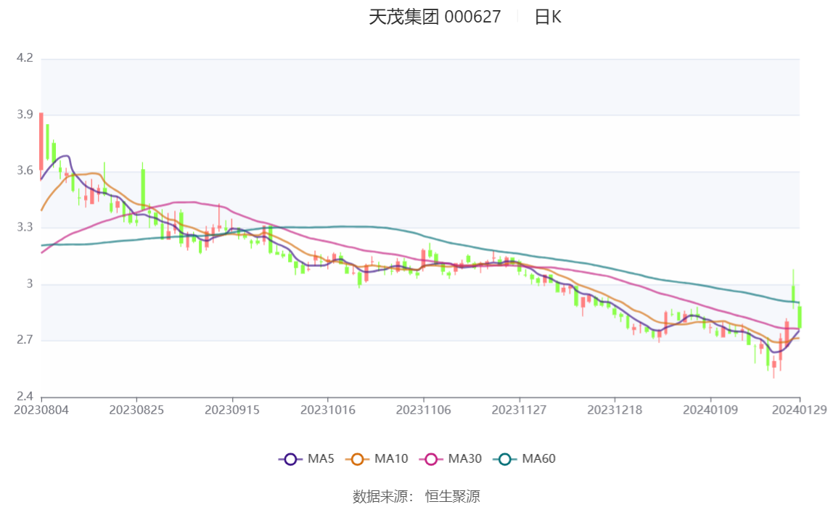Click the data source text 恒生聚源

pos(453,496)
